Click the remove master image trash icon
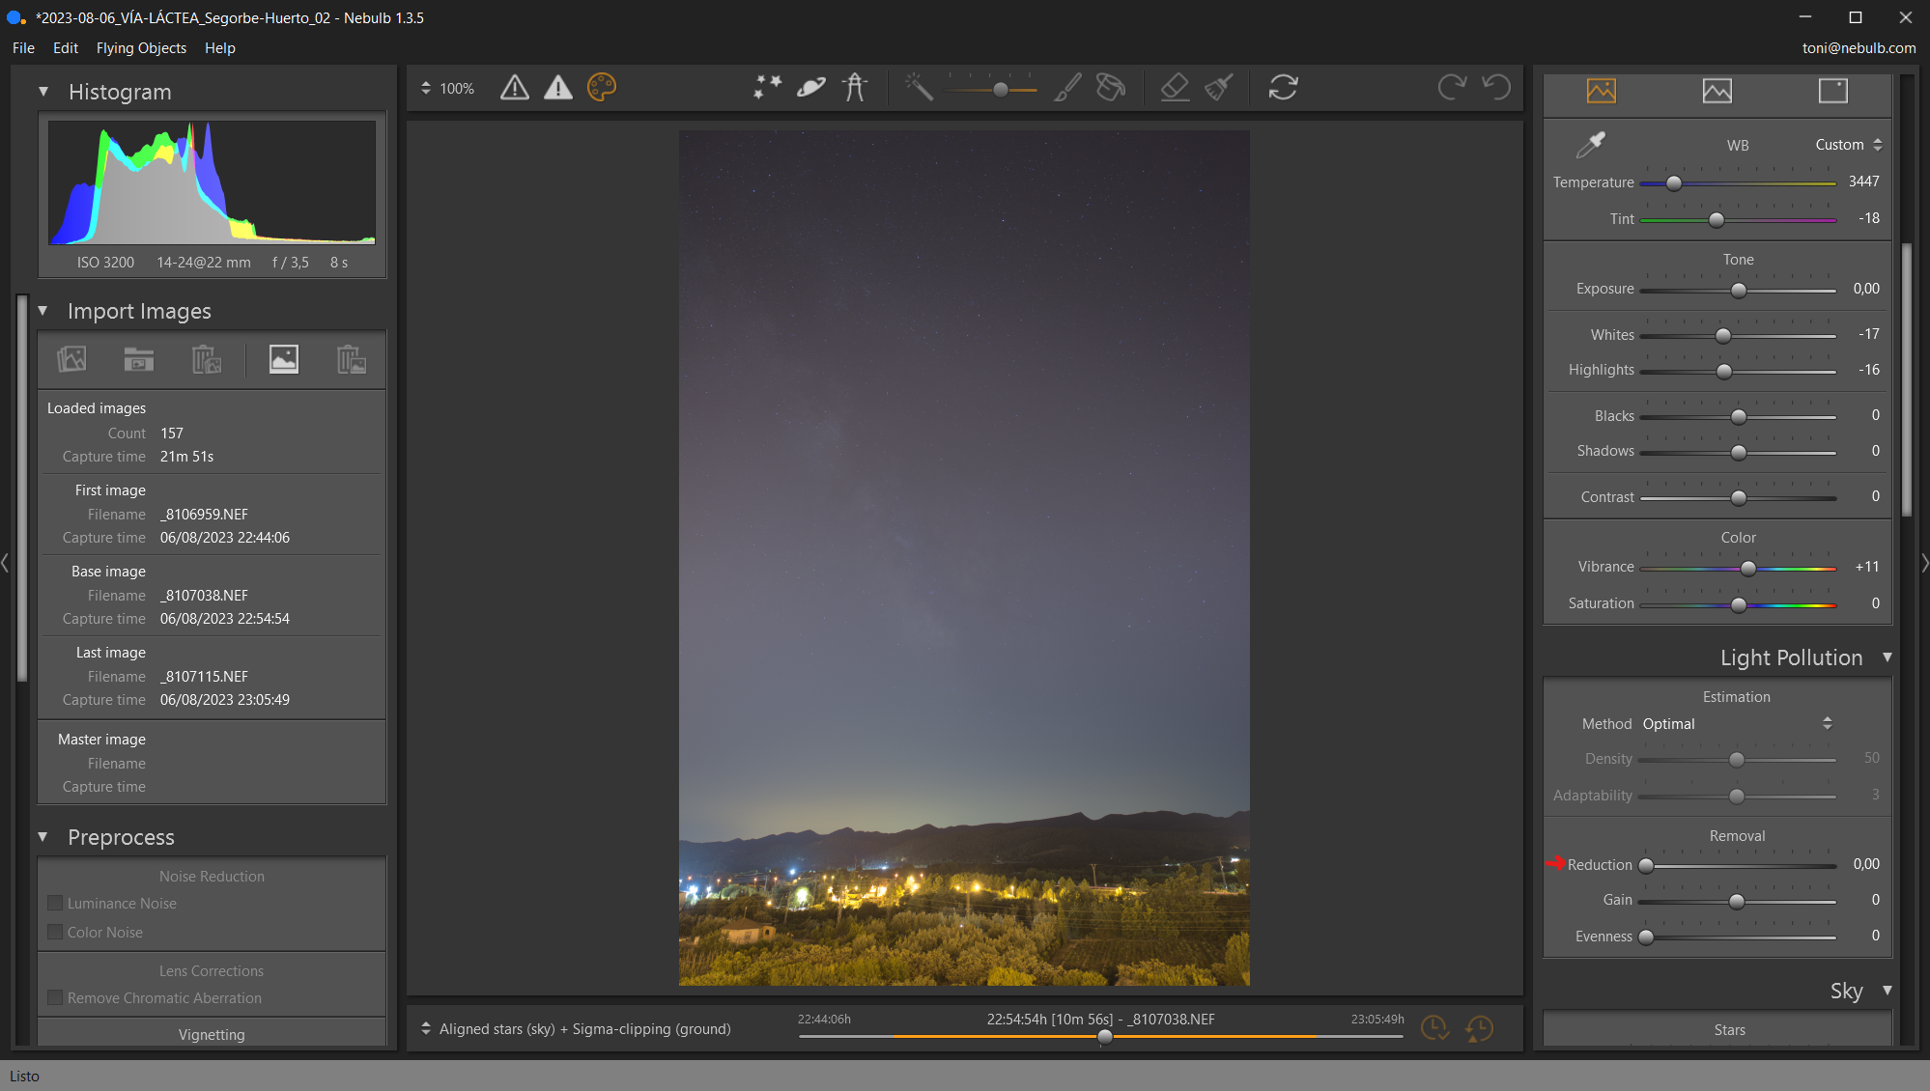 pyautogui.click(x=352, y=359)
